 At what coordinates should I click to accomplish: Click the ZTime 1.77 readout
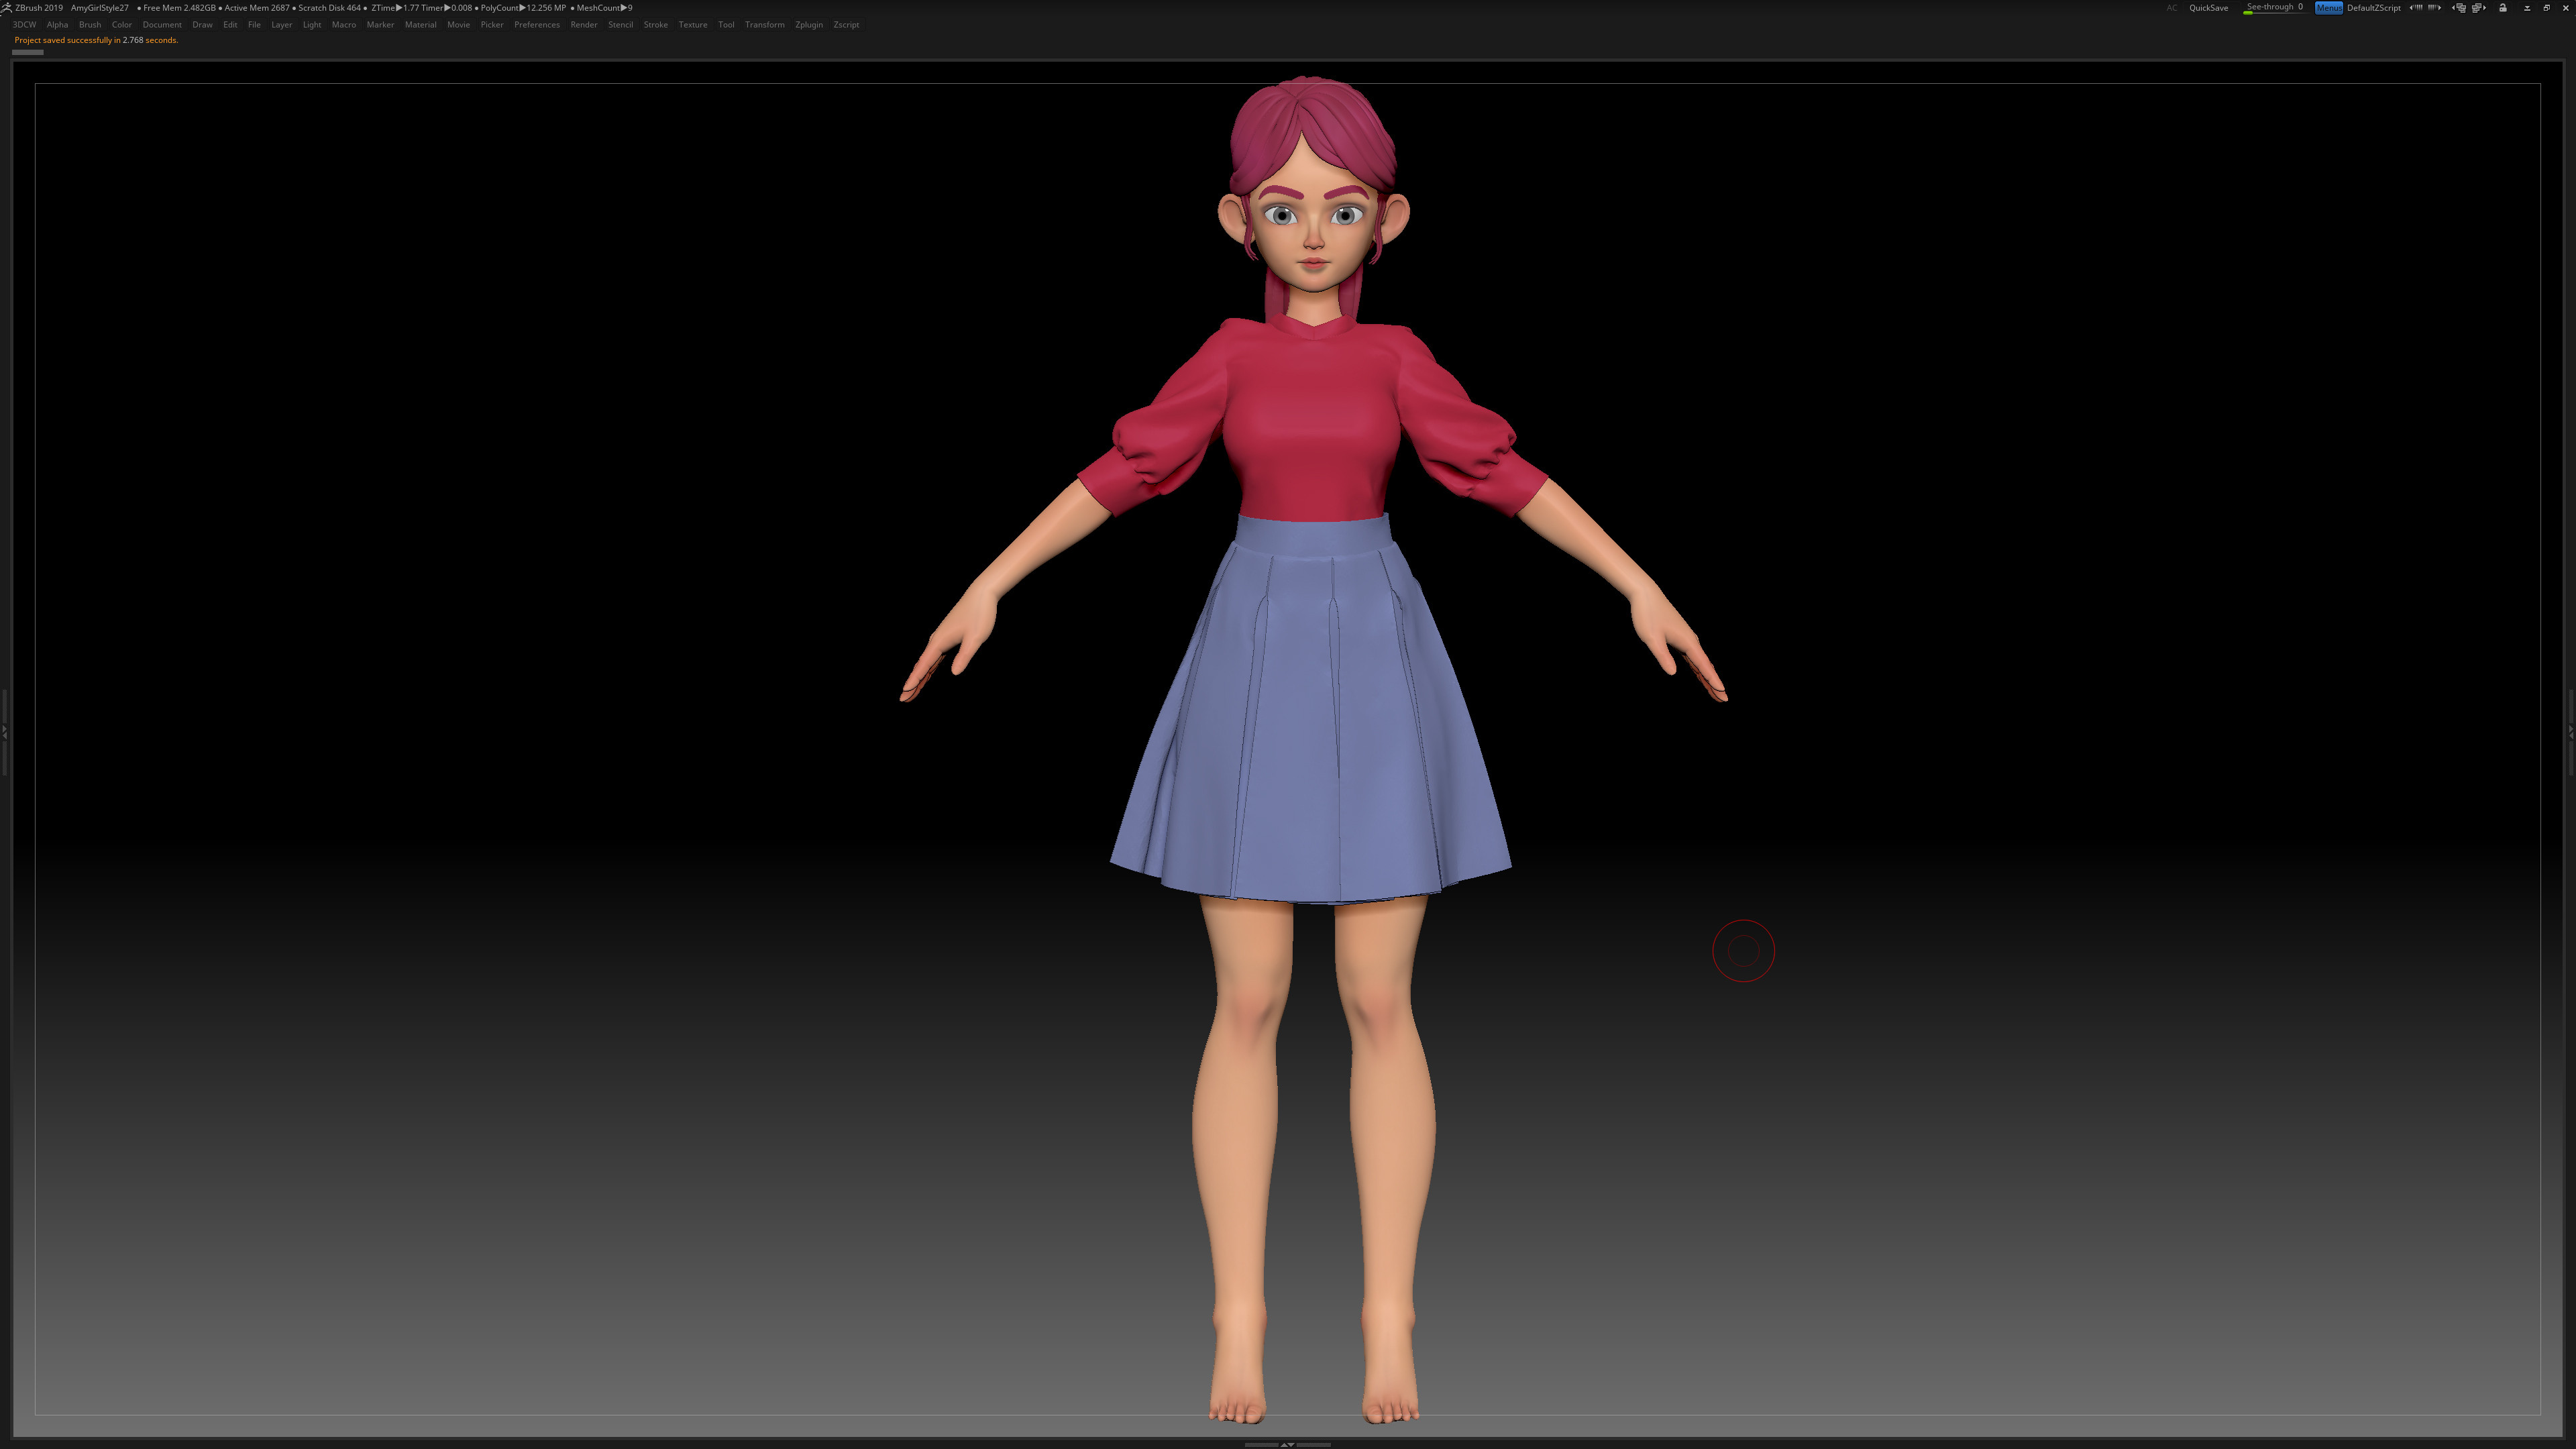point(395,8)
